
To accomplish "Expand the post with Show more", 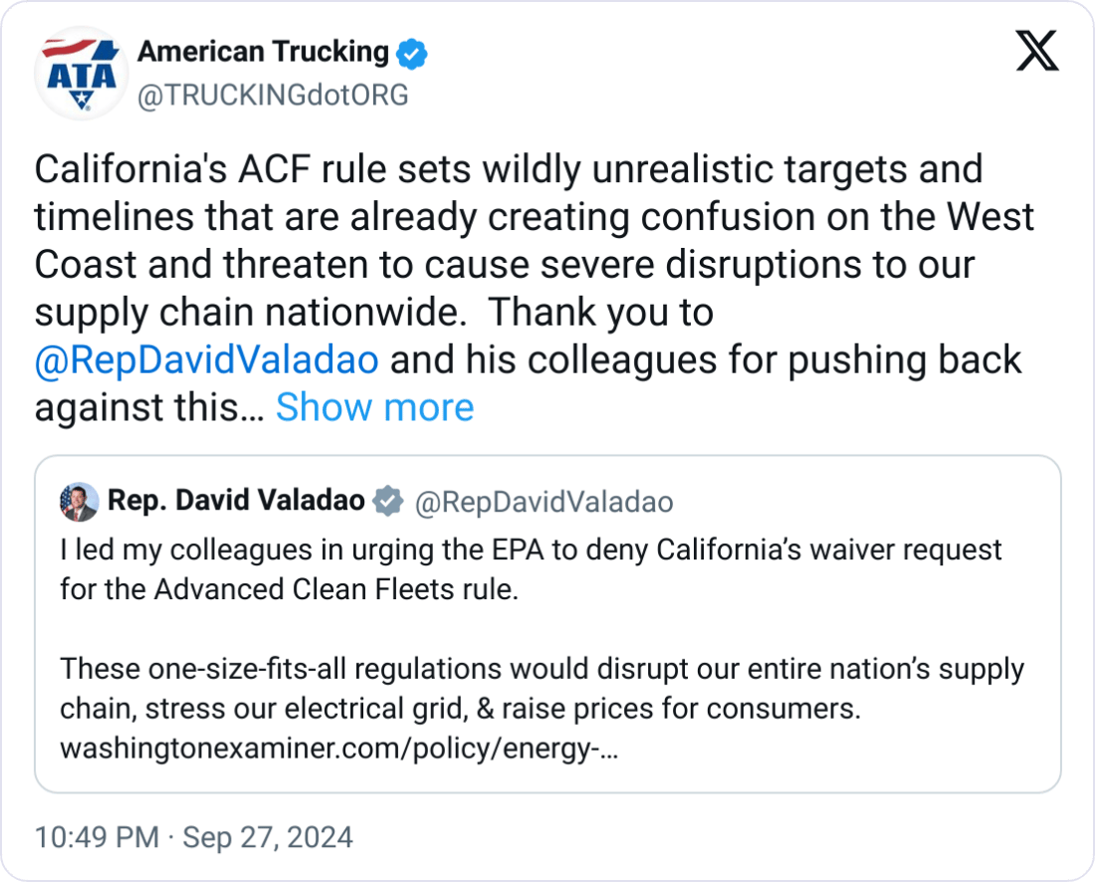I will pos(374,407).
